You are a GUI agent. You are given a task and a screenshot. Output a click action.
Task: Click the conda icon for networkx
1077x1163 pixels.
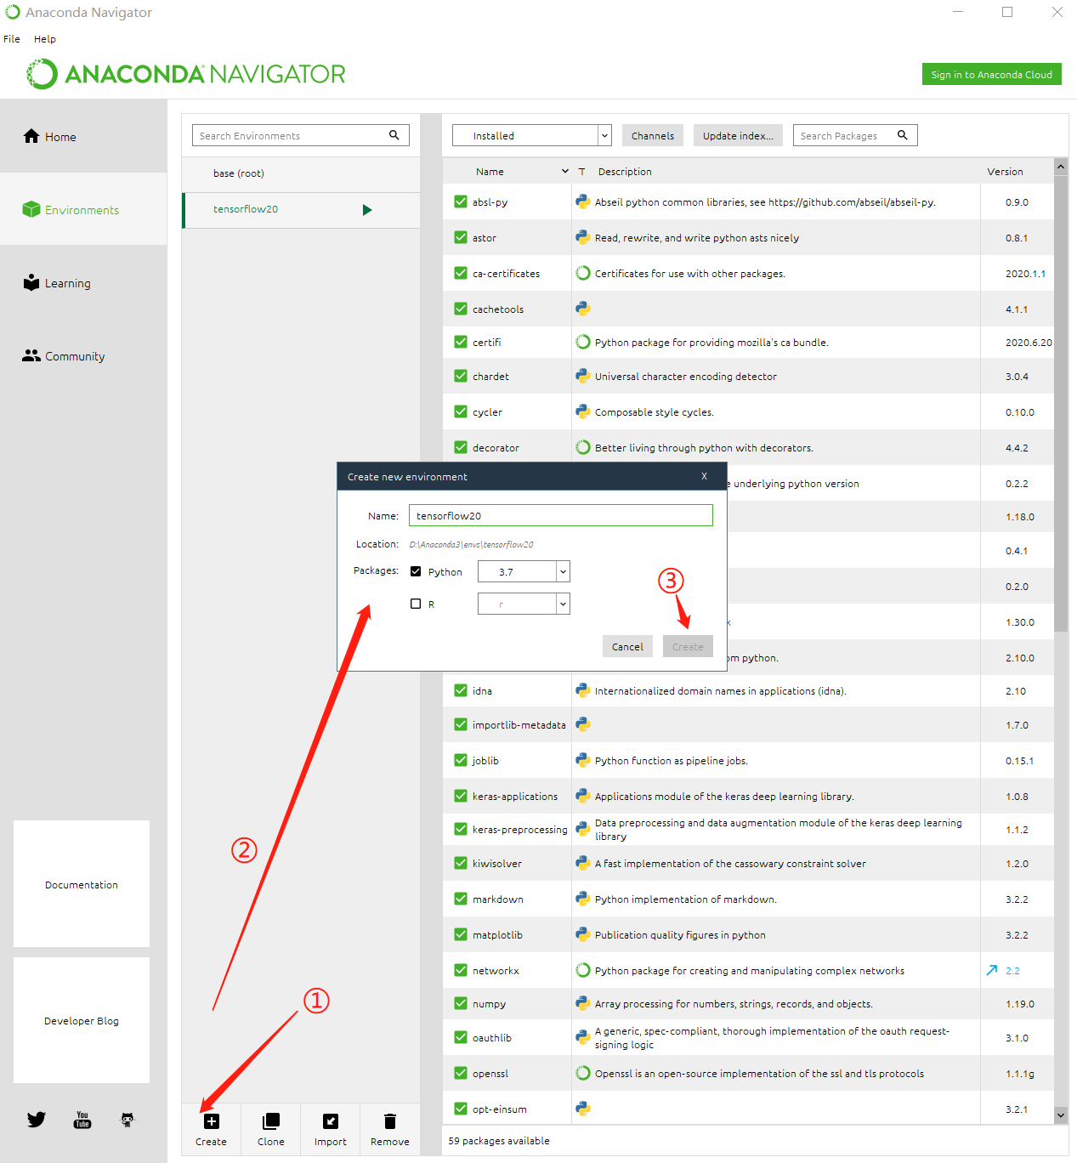click(583, 970)
